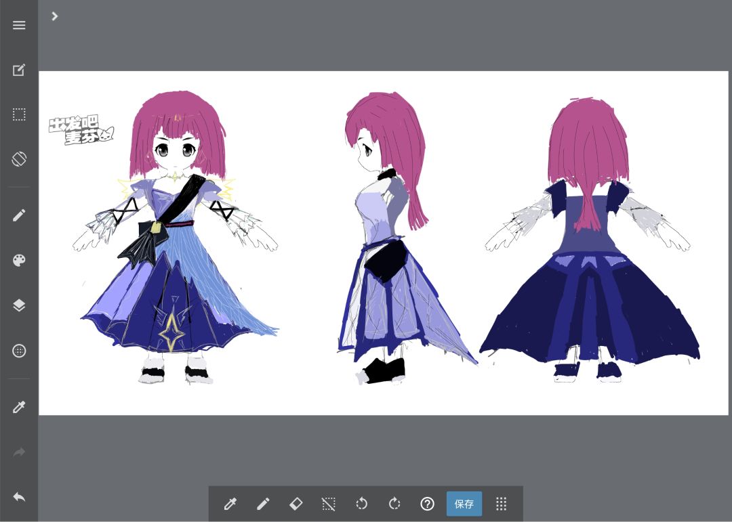Screen dimensions: 732x522
Task: Click the circular dotted grid icon in sidebar
Action: pos(19,351)
